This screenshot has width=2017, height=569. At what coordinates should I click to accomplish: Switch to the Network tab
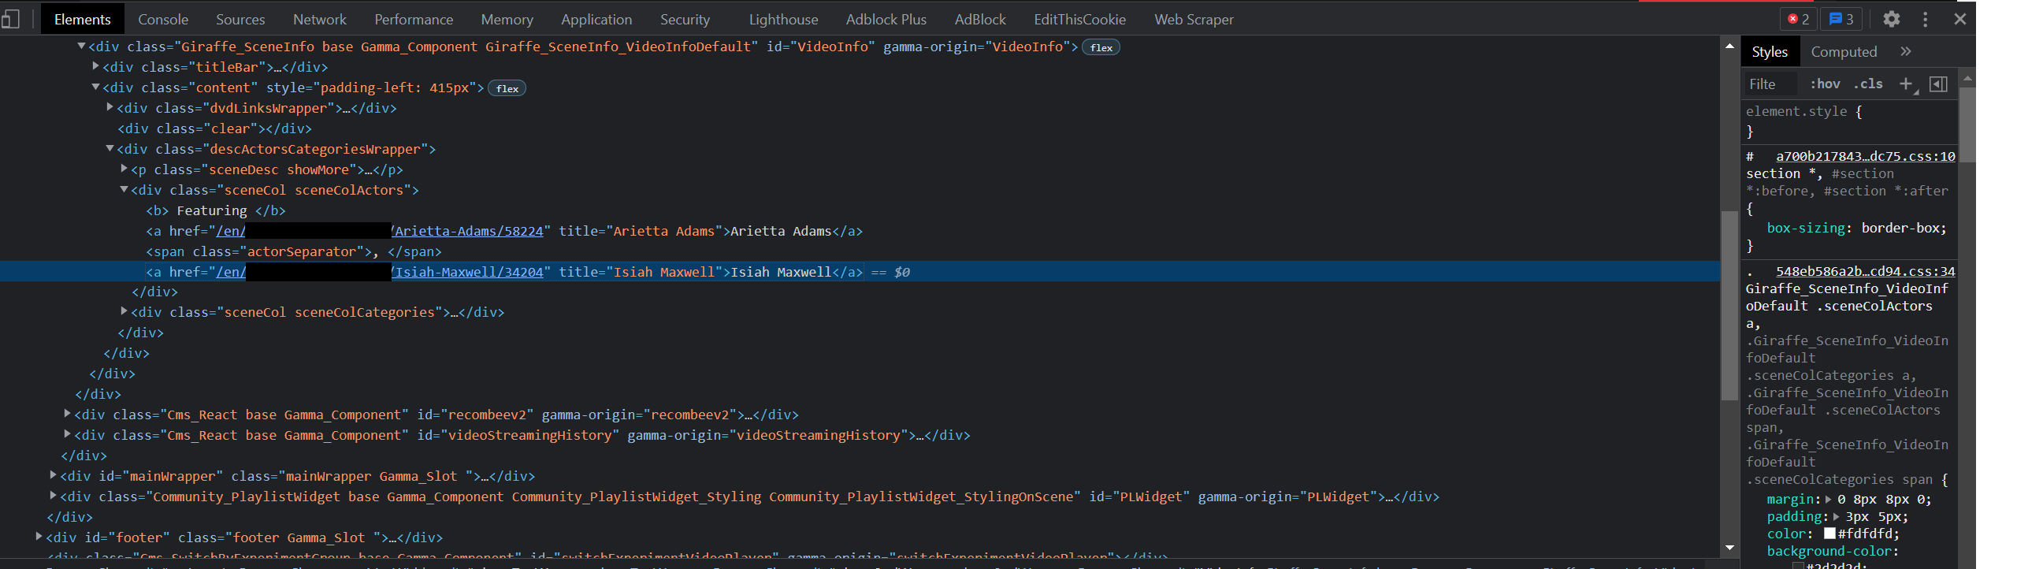point(319,19)
